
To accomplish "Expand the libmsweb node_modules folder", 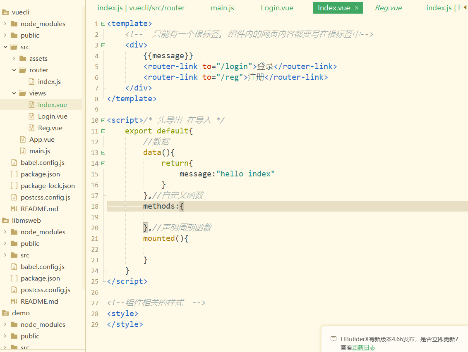I will click(5, 232).
